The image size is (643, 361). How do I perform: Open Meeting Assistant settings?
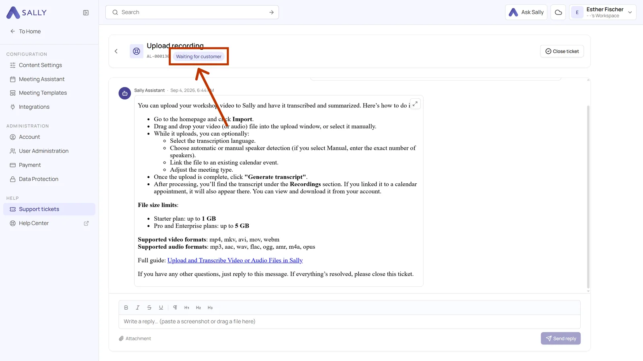point(49,79)
